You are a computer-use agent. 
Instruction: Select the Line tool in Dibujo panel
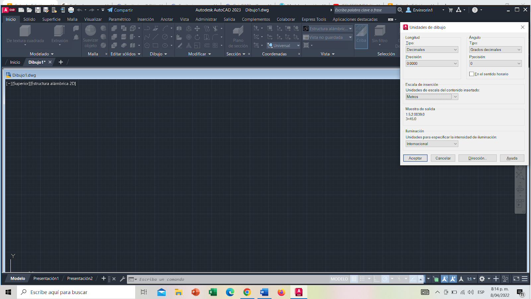pos(155,37)
